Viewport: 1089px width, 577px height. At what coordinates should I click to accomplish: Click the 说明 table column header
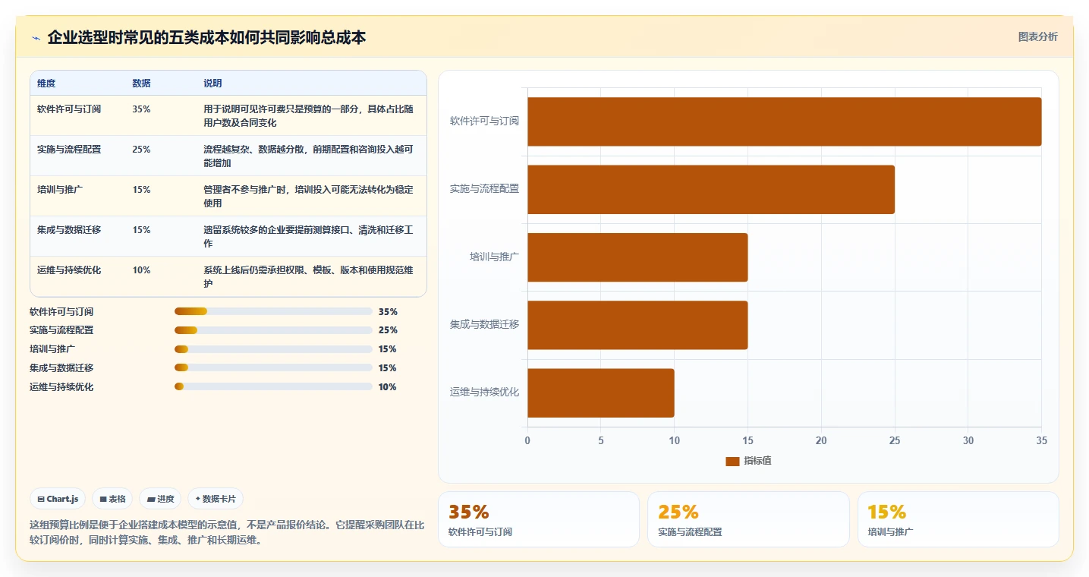click(x=212, y=84)
